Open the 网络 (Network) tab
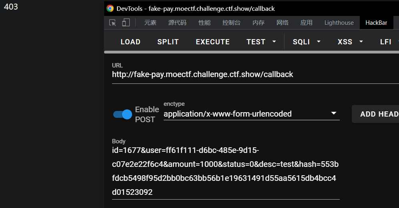399x208 pixels. tap(283, 23)
